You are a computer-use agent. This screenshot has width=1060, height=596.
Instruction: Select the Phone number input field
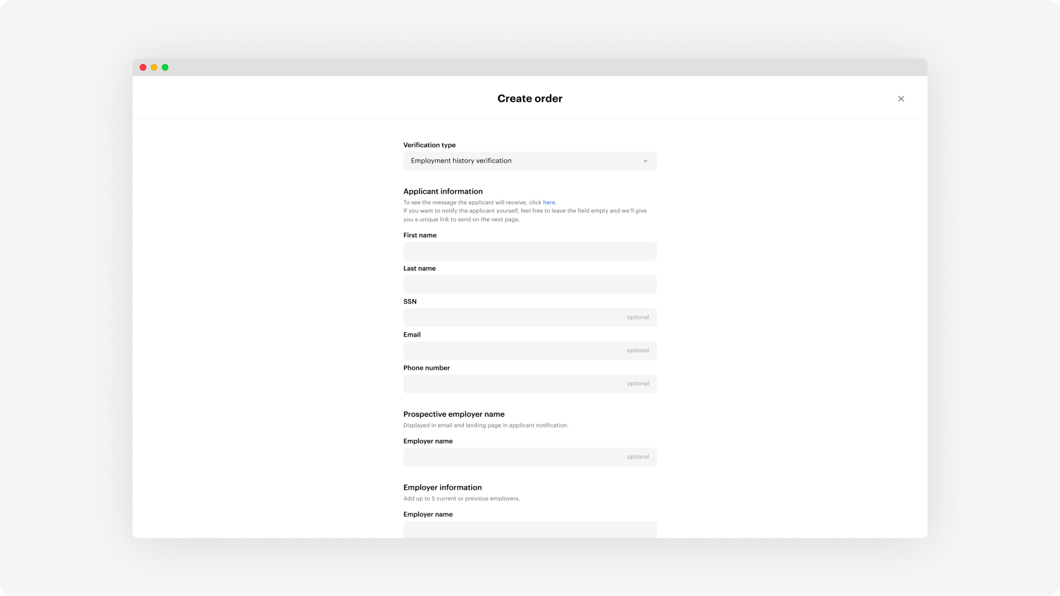pos(513,384)
